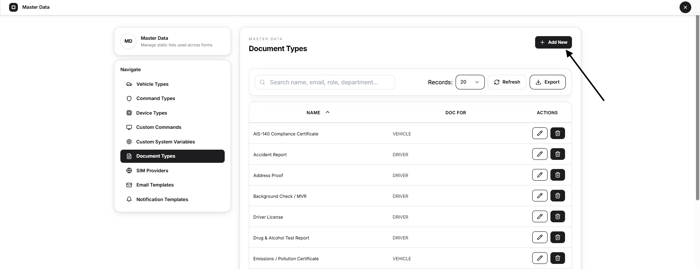This screenshot has height=269, width=700.
Task: Edit Emissions / Pollution Certificate row
Action: click(539, 258)
